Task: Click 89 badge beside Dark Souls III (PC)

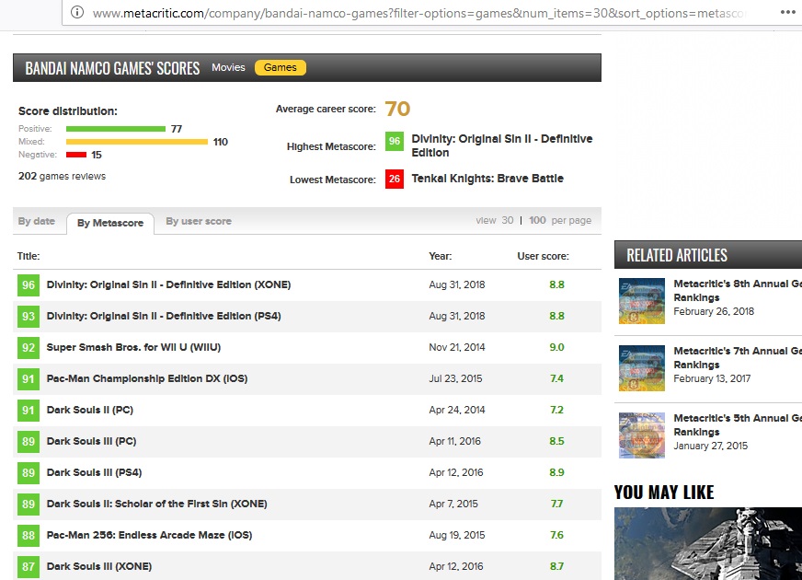Action: (29, 441)
